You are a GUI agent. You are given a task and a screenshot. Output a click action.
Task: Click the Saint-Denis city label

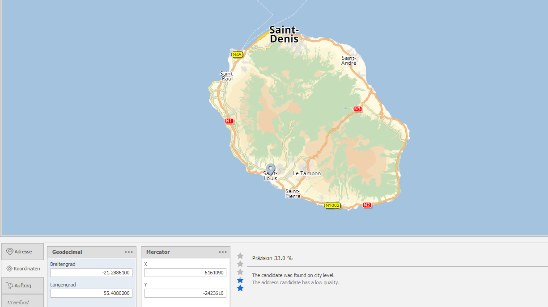tap(284, 34)
